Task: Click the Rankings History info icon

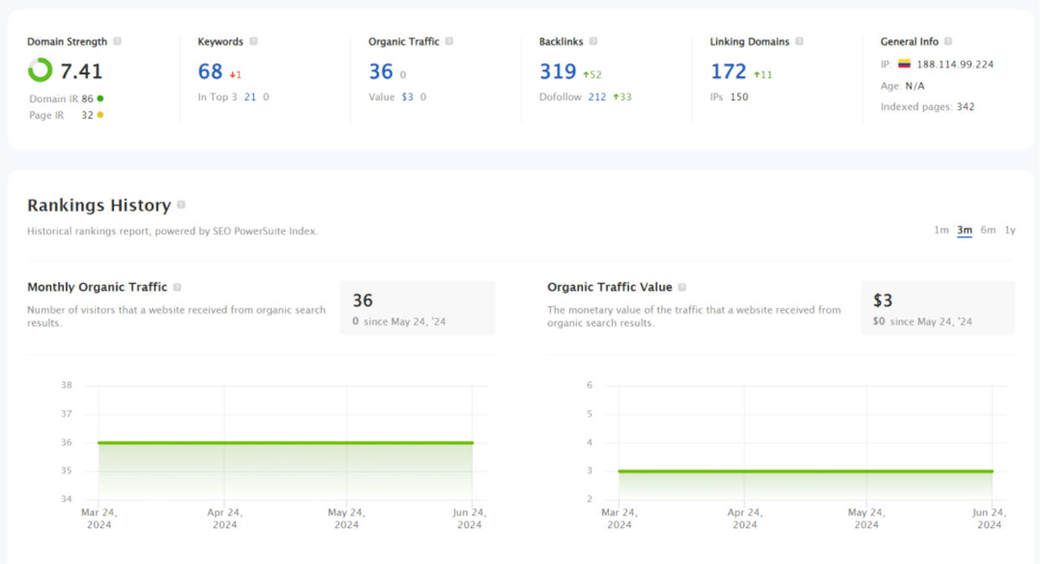Action: pyautogui.click(x=182, y=204)
